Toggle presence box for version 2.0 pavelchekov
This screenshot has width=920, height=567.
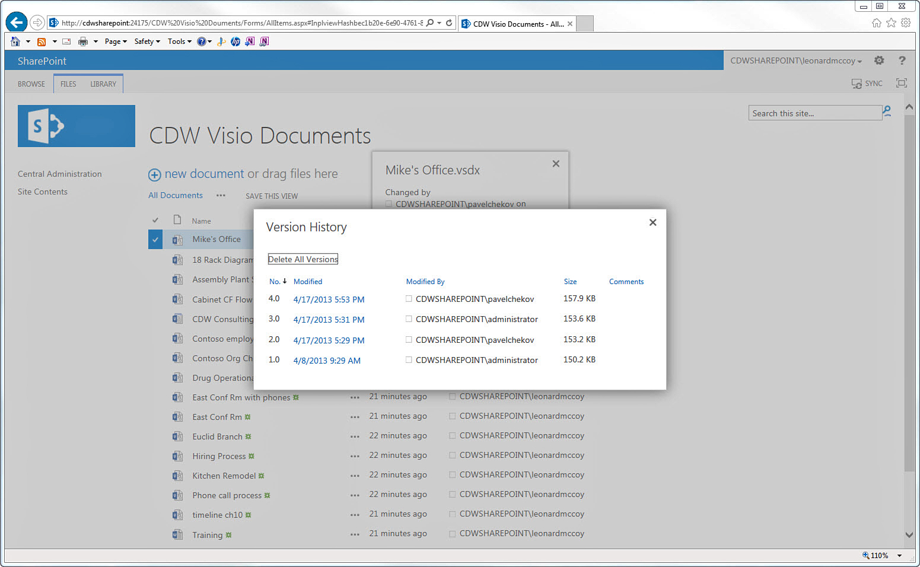[409, 340]
